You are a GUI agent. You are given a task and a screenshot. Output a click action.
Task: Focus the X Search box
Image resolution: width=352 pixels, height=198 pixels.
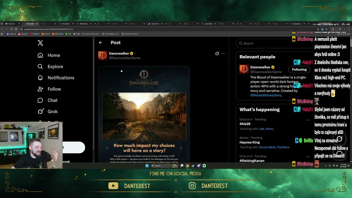(274, 43)
